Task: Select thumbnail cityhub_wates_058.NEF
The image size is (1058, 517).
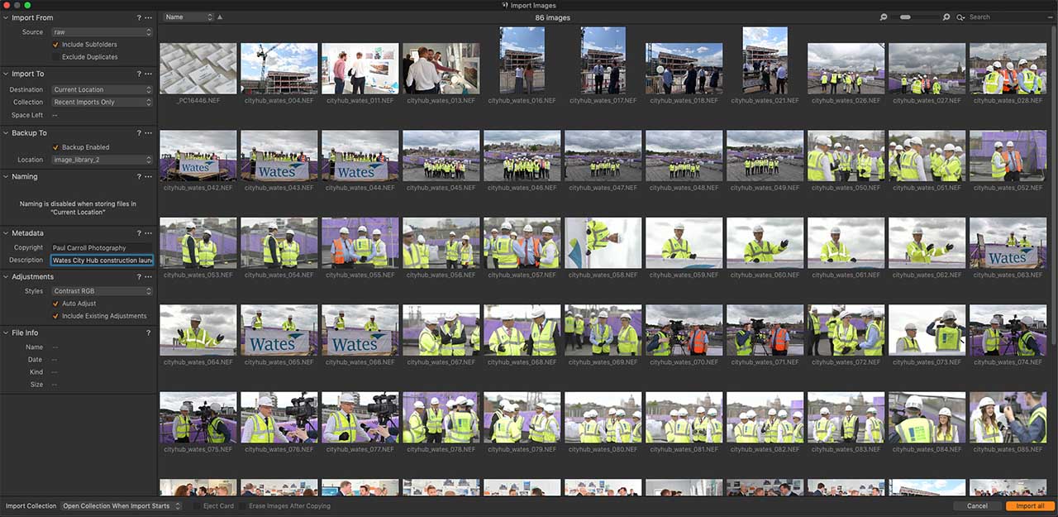Action: [603, 243]
